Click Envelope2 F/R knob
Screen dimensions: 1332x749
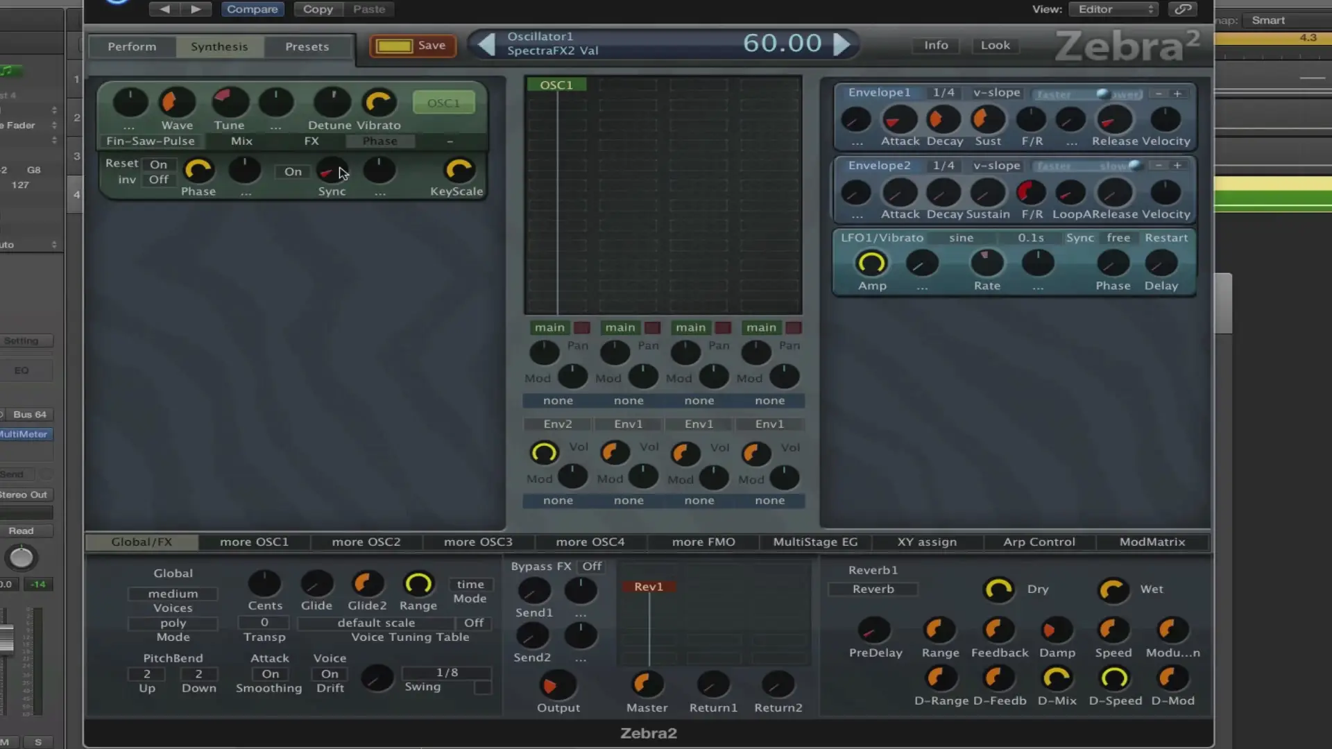click(x=1031, y=193)
